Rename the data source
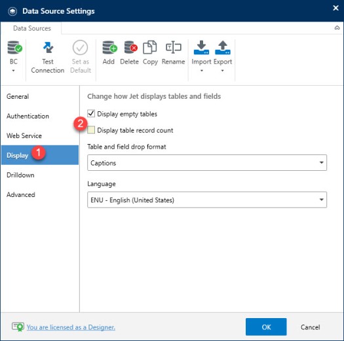This screenshot has width=344, height=341. coord(174,48)
